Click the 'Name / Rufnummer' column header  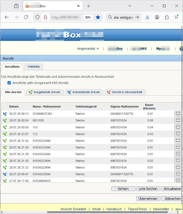click(47, 106)
